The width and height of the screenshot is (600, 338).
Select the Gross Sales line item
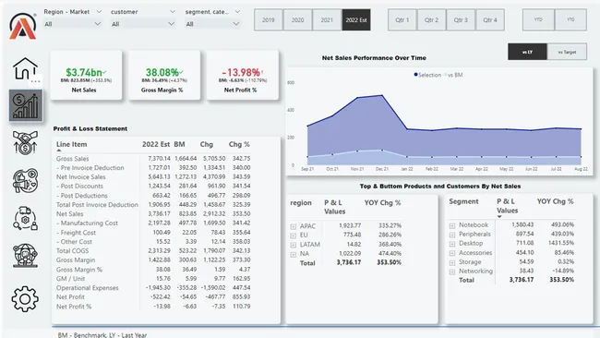pos(73,159)
